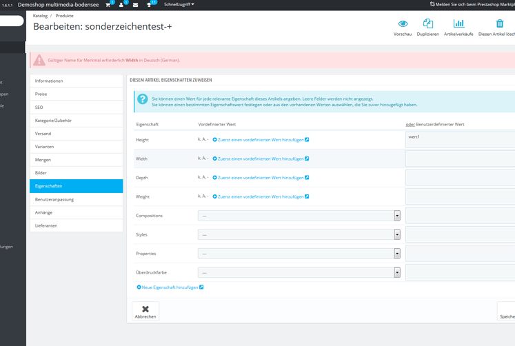This screenshot has width=515, height=346.
Task: Click the Speichern button
Action: point(506,312)
